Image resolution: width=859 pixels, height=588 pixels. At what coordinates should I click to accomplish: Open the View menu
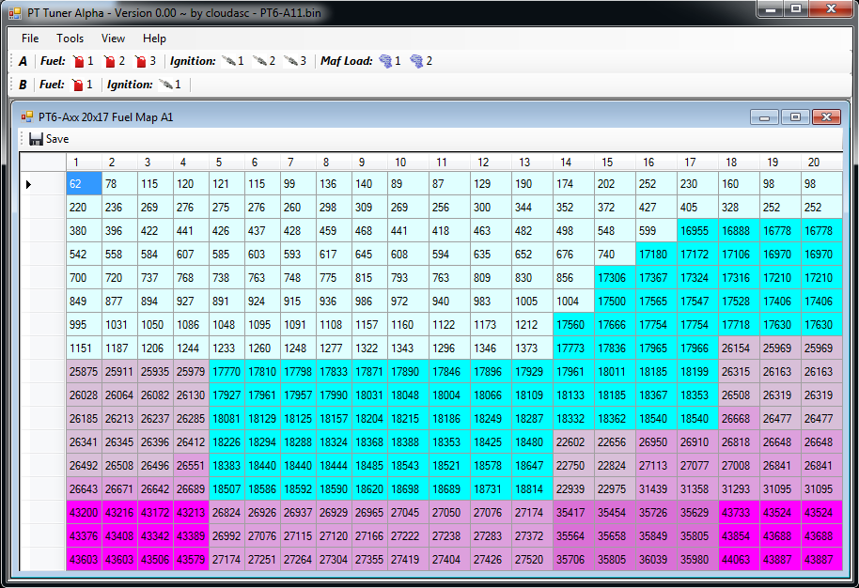(113, 39)
